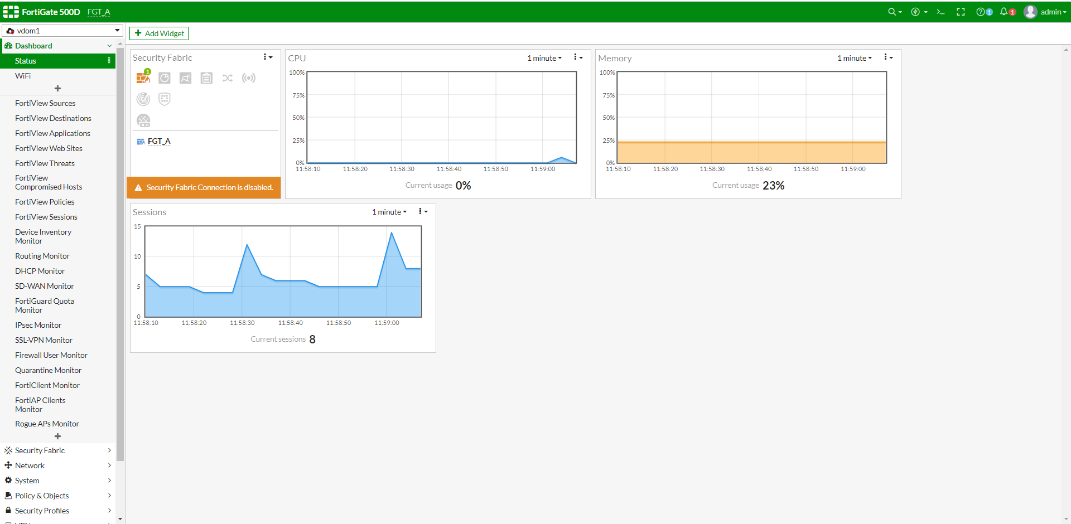1071x524 pixels.
Task: Open the Memory widget 1 minute dropdown
Action: coord(855,58)
